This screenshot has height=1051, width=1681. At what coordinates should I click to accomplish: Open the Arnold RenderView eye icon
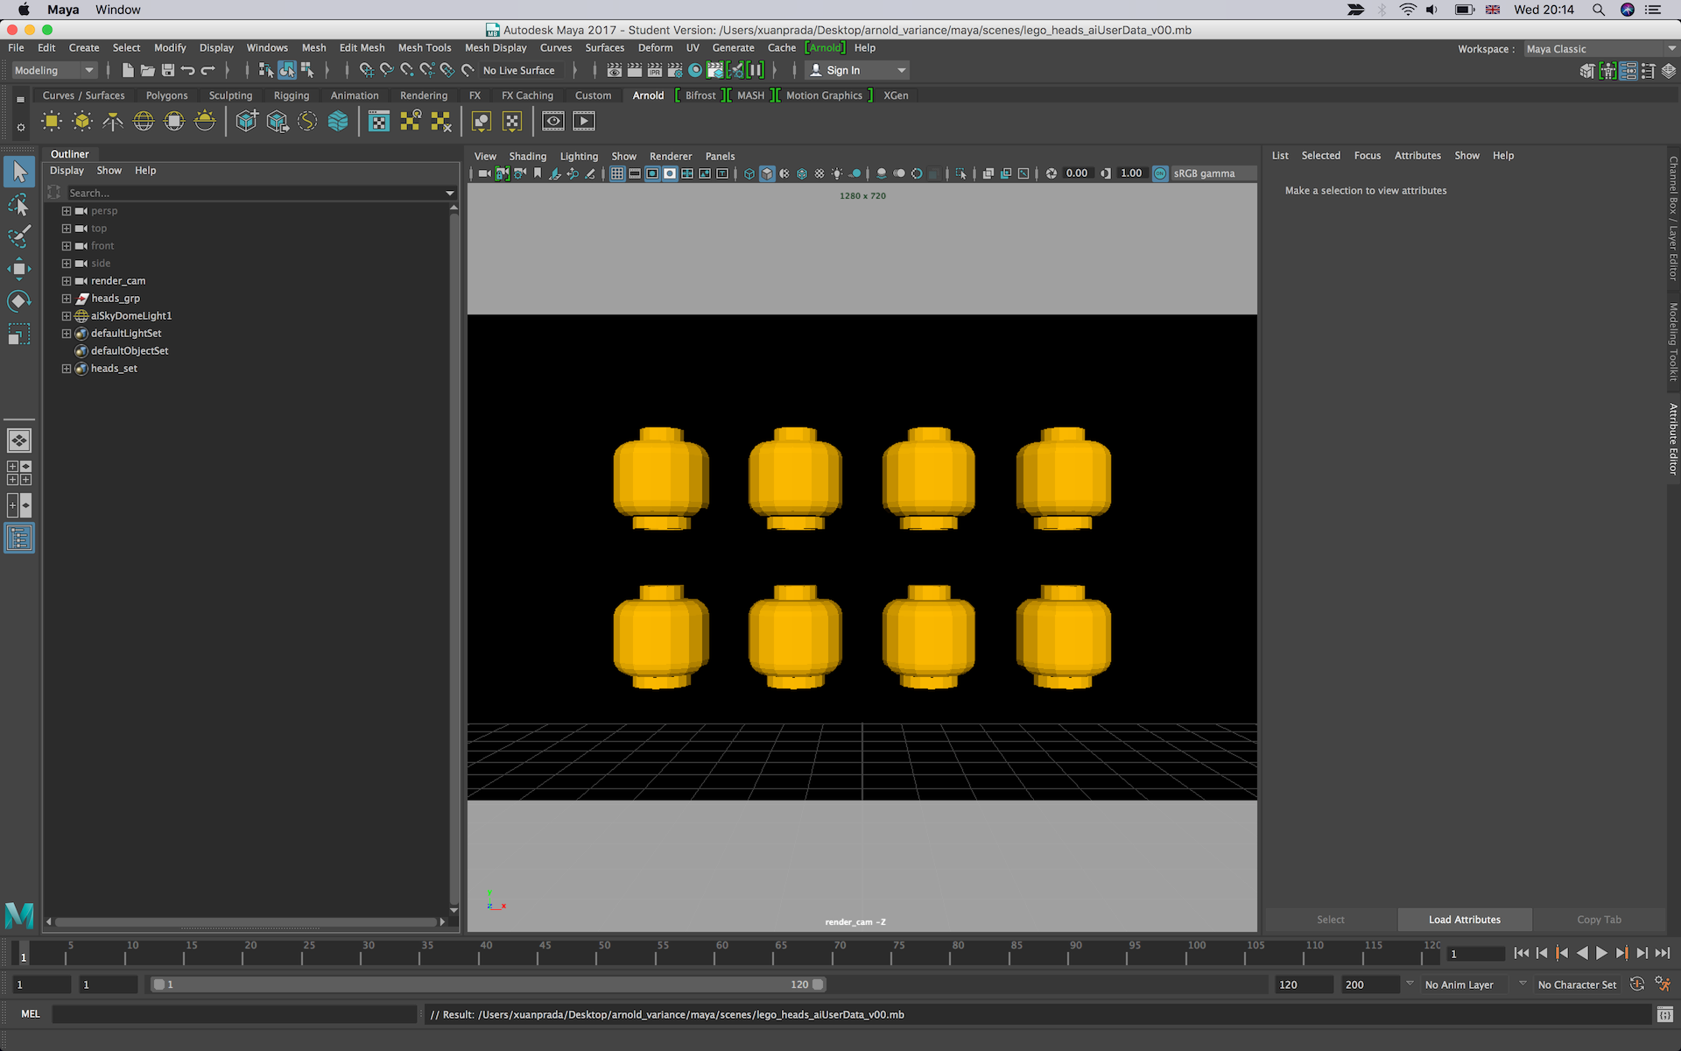553,121
